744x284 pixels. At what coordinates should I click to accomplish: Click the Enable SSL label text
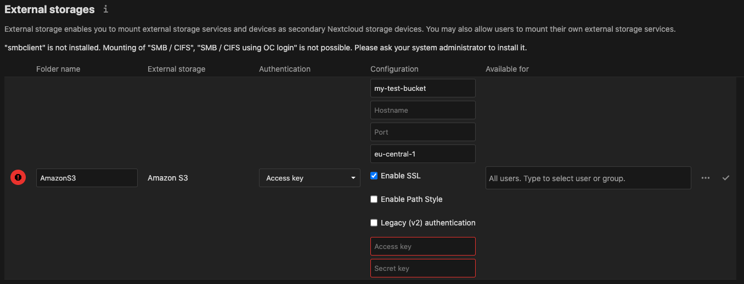pyautogui.click(x=401, y=176)
